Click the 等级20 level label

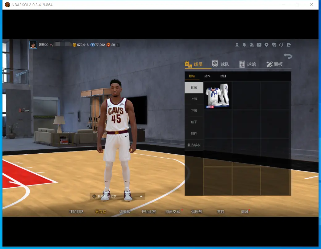click(44, 45)
